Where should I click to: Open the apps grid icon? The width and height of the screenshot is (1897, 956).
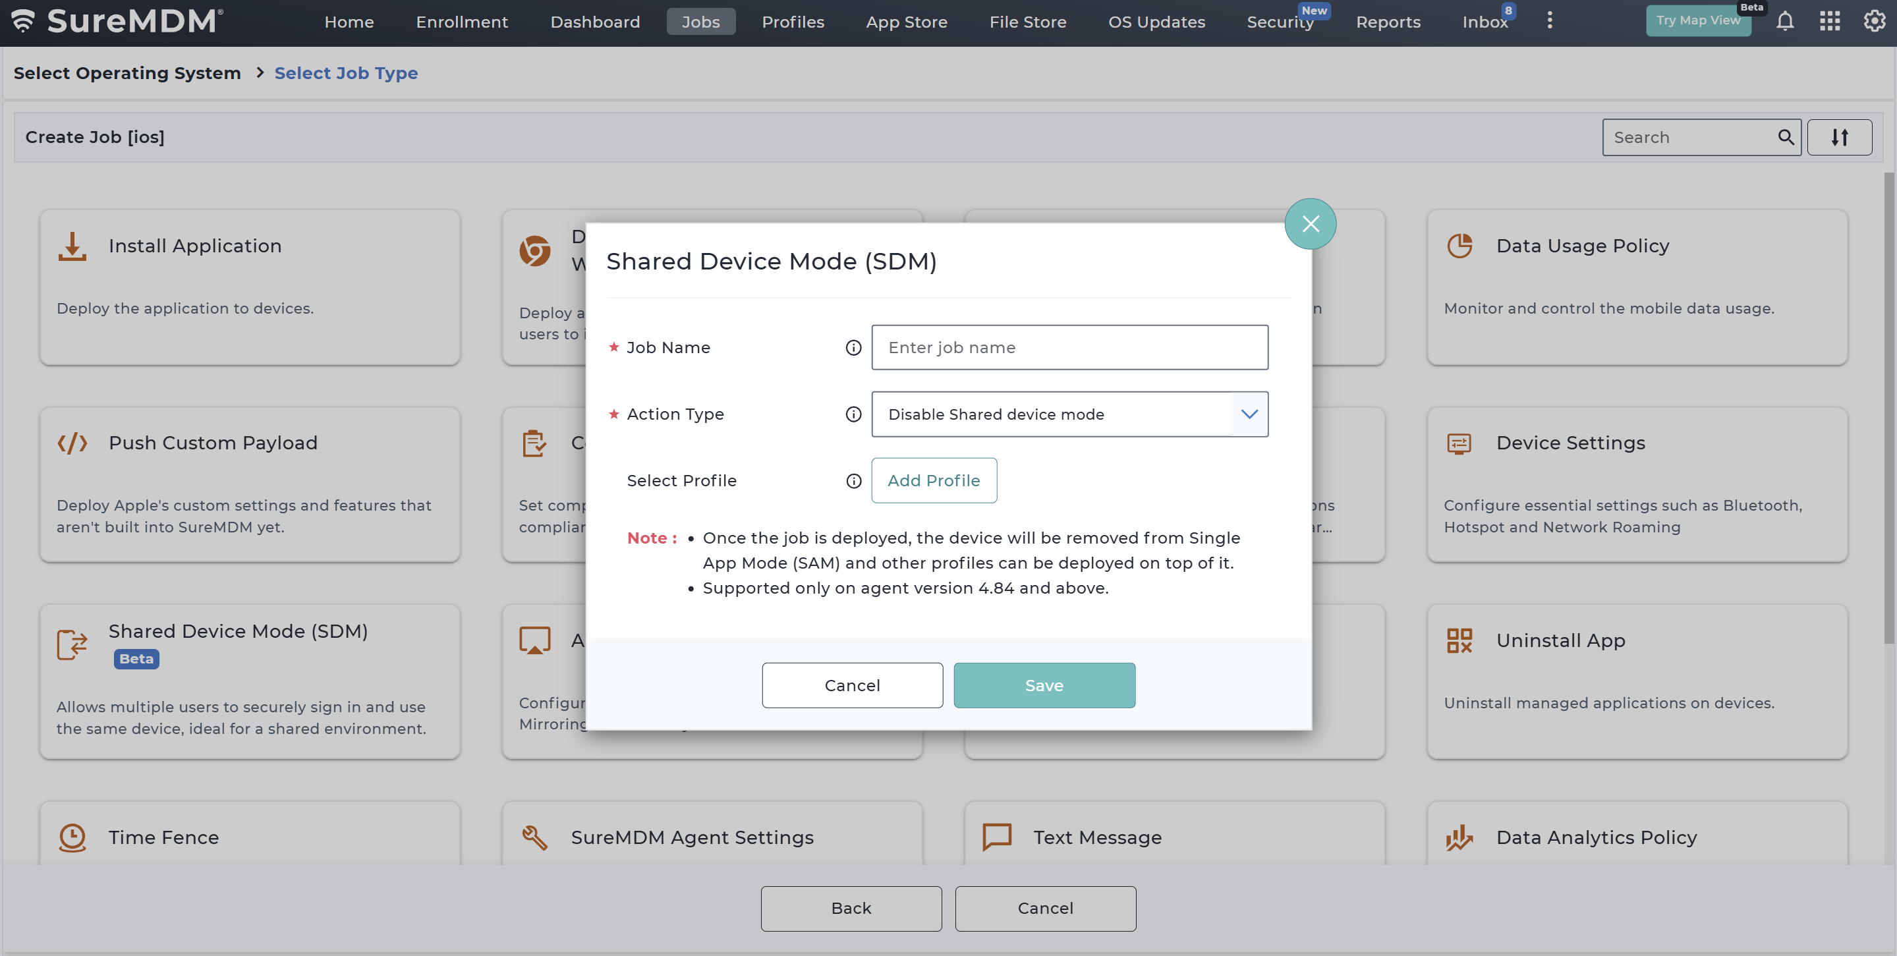tap(1829, 21)
